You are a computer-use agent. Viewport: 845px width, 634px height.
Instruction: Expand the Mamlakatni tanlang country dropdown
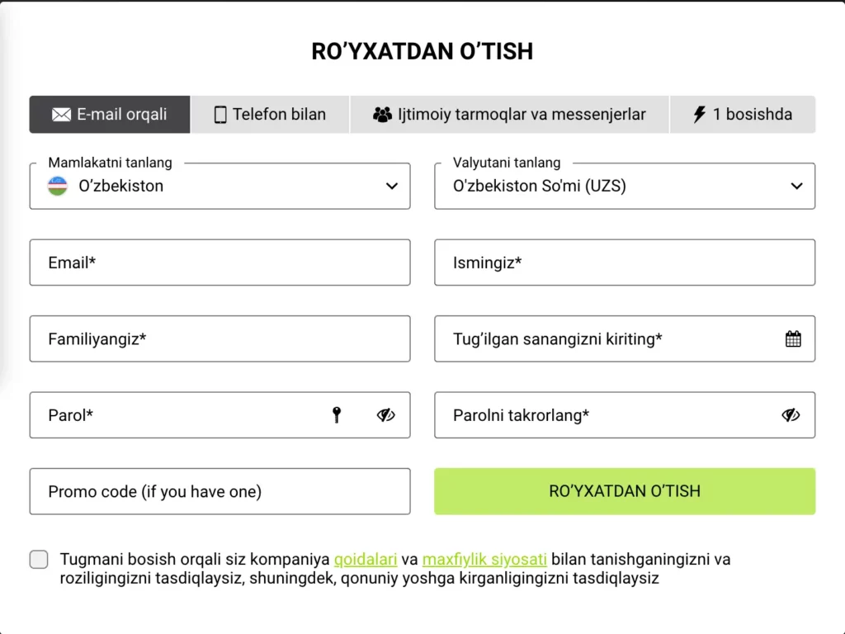391,187
